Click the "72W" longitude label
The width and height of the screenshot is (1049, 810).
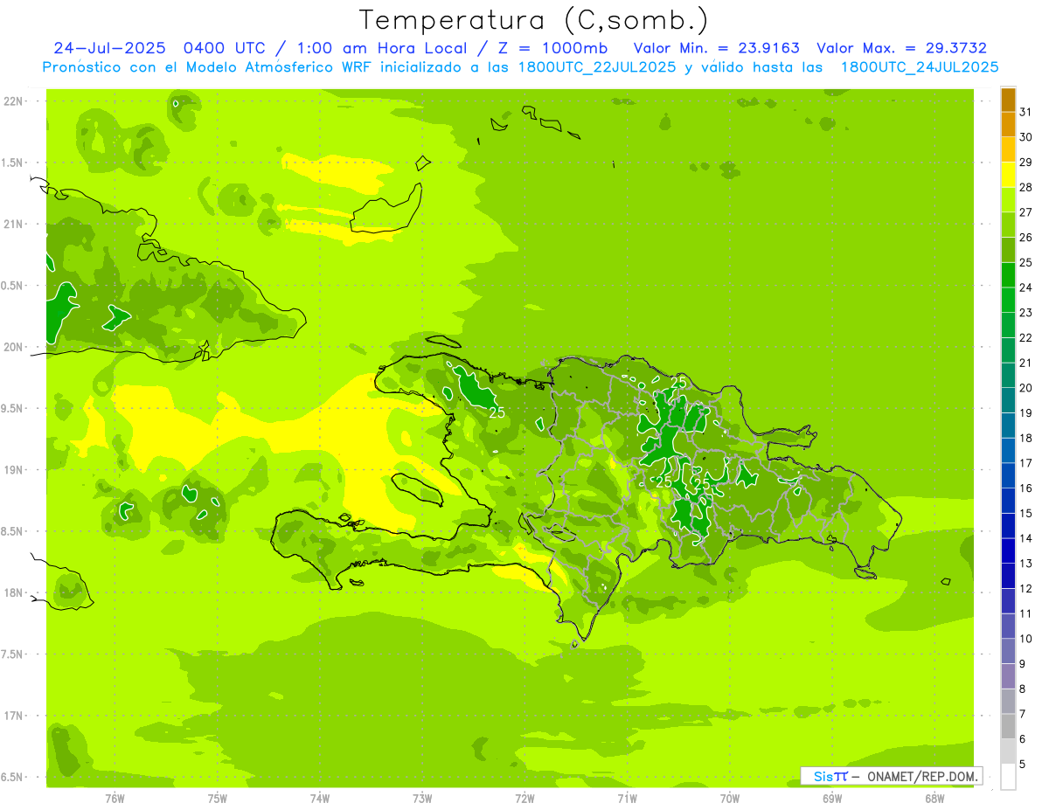point(524,798)
